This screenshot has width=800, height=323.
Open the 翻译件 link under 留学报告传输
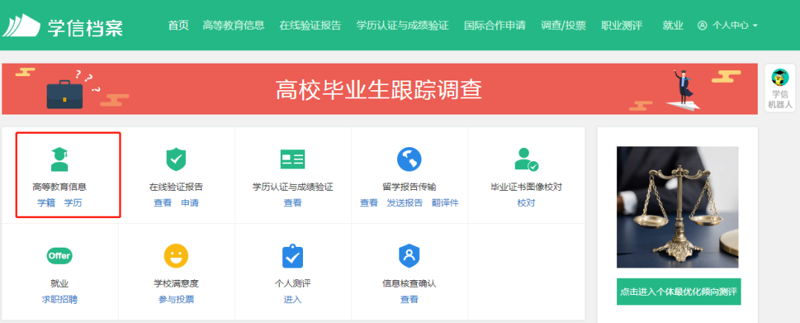pyautogui.click(x=444, y=203)
